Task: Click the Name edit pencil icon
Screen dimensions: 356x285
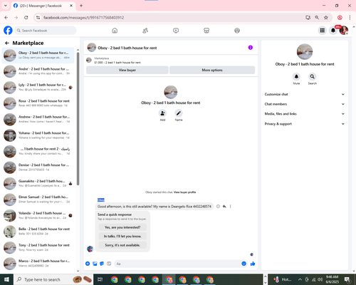Action: click(179, 113)
